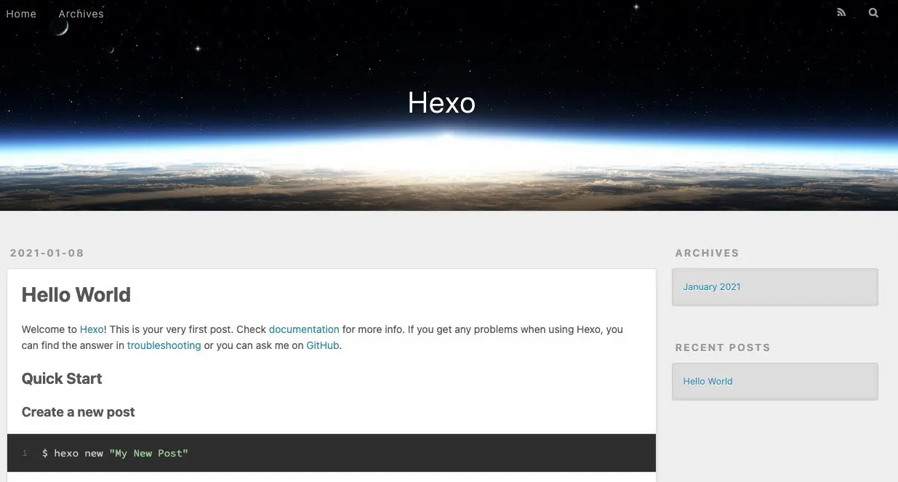Open Archives in top navigation

coord(81,14)
